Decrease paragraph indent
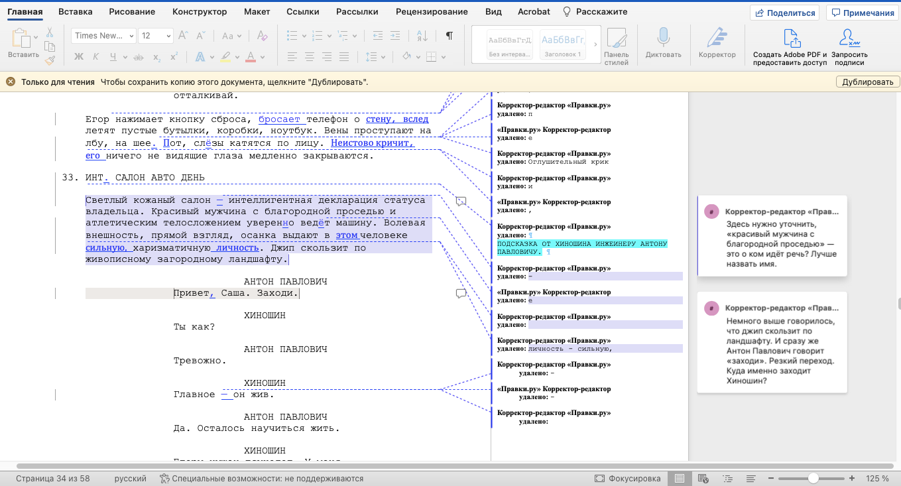 [378, 36]
